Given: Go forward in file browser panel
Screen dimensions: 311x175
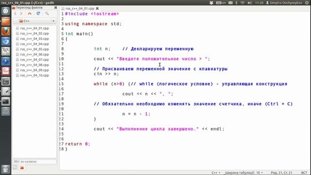Looking at the screenshot, I should [x=21, y=14].
